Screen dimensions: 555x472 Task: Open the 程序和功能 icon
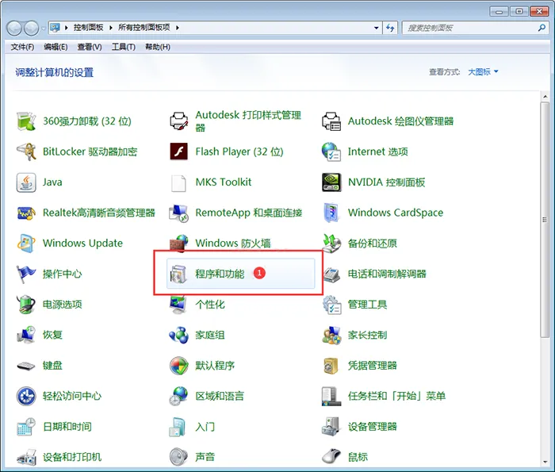178,274
